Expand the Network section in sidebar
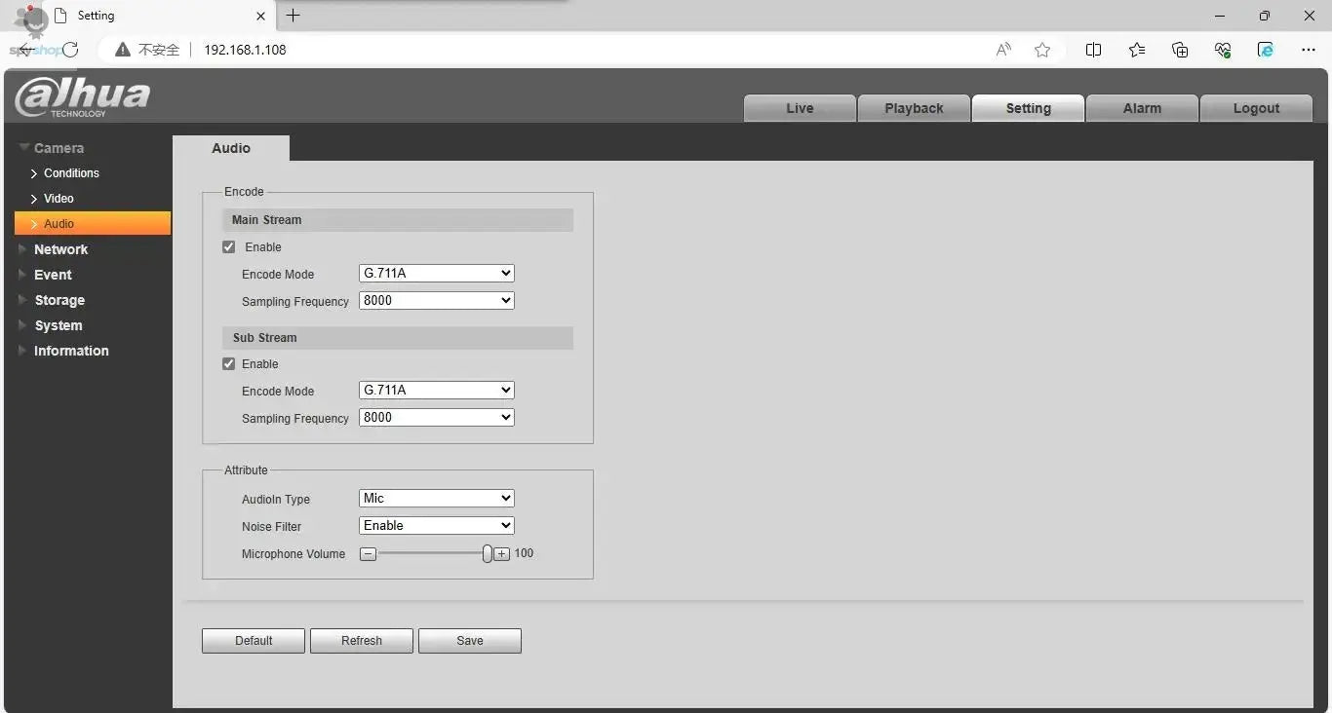Image resolution: width=1332 pixels, height=713 pixels. (x=60, y=249)
